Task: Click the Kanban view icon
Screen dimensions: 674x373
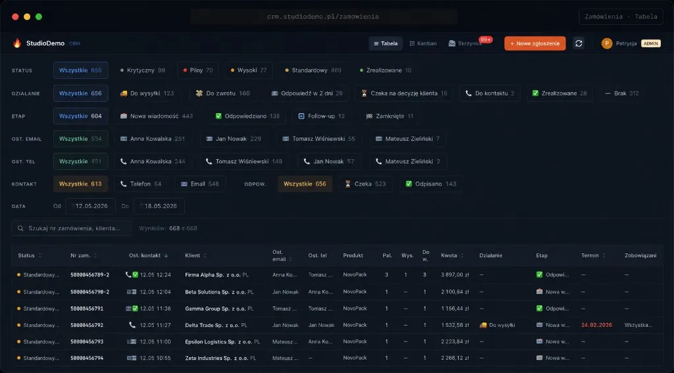Action: [x=412, y=43]
